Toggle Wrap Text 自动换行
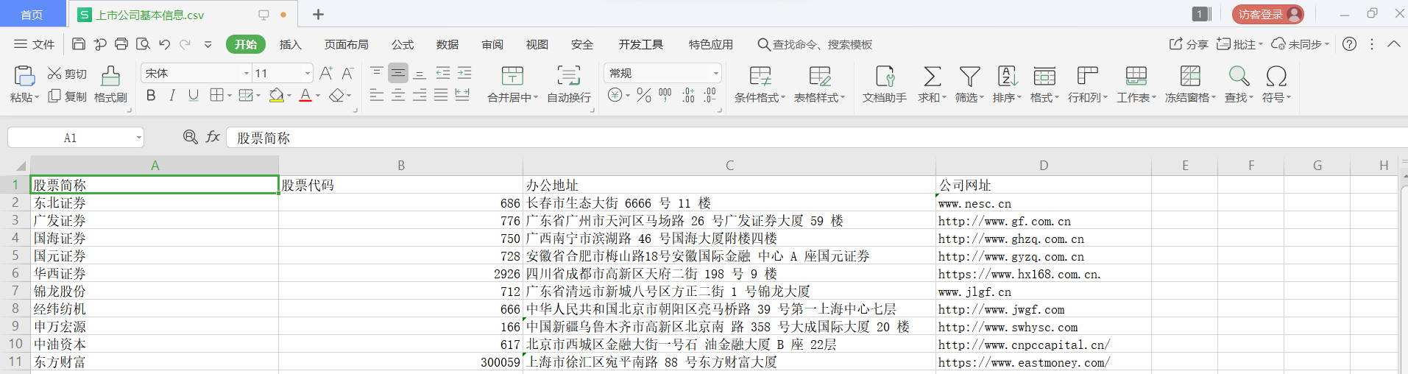The image size is (1408, 374). pos(568,84)
